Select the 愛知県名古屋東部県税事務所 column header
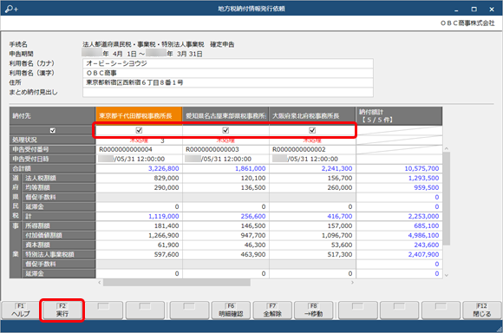Screen dimensions: 503x333 click(225, 116)
